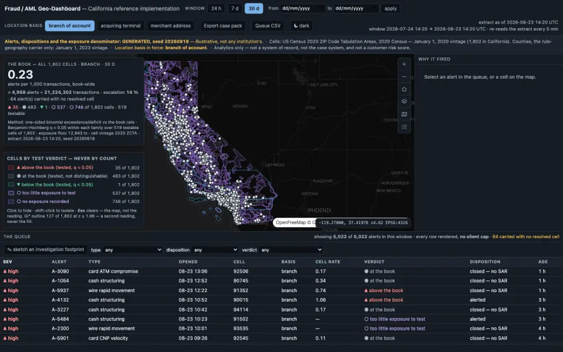Screen dimensions: 563x352
Task: Select acquiring terminal location basis
Action: [x=121, y=26]
